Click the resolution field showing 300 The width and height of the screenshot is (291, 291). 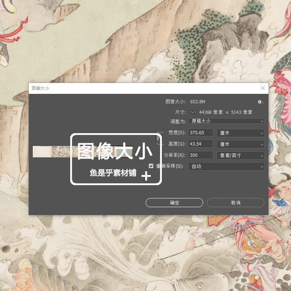[200, 155]
